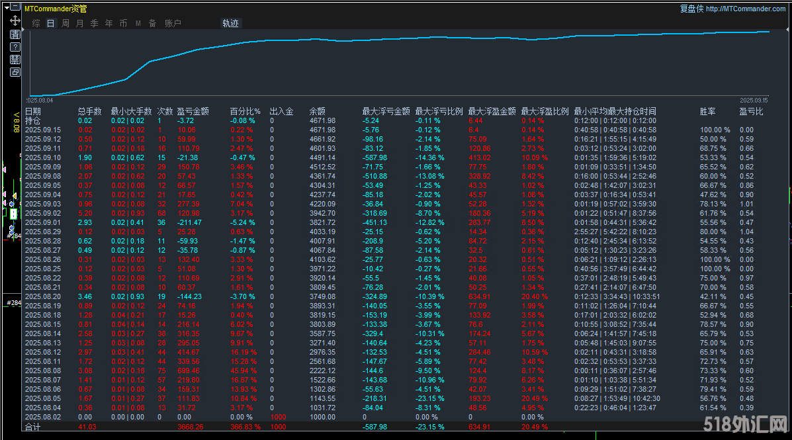
Task: Switch to the 周 weekly statistics tab
Action: click(66, 22)
